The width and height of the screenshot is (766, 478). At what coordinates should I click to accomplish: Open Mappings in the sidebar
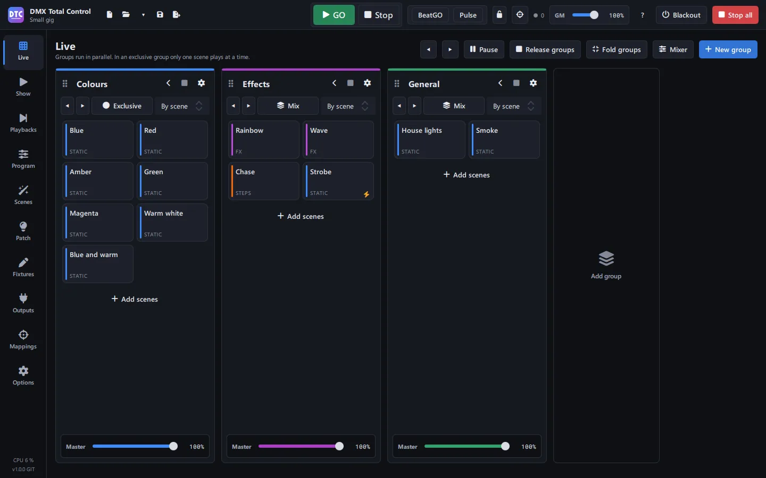(23, 340)
